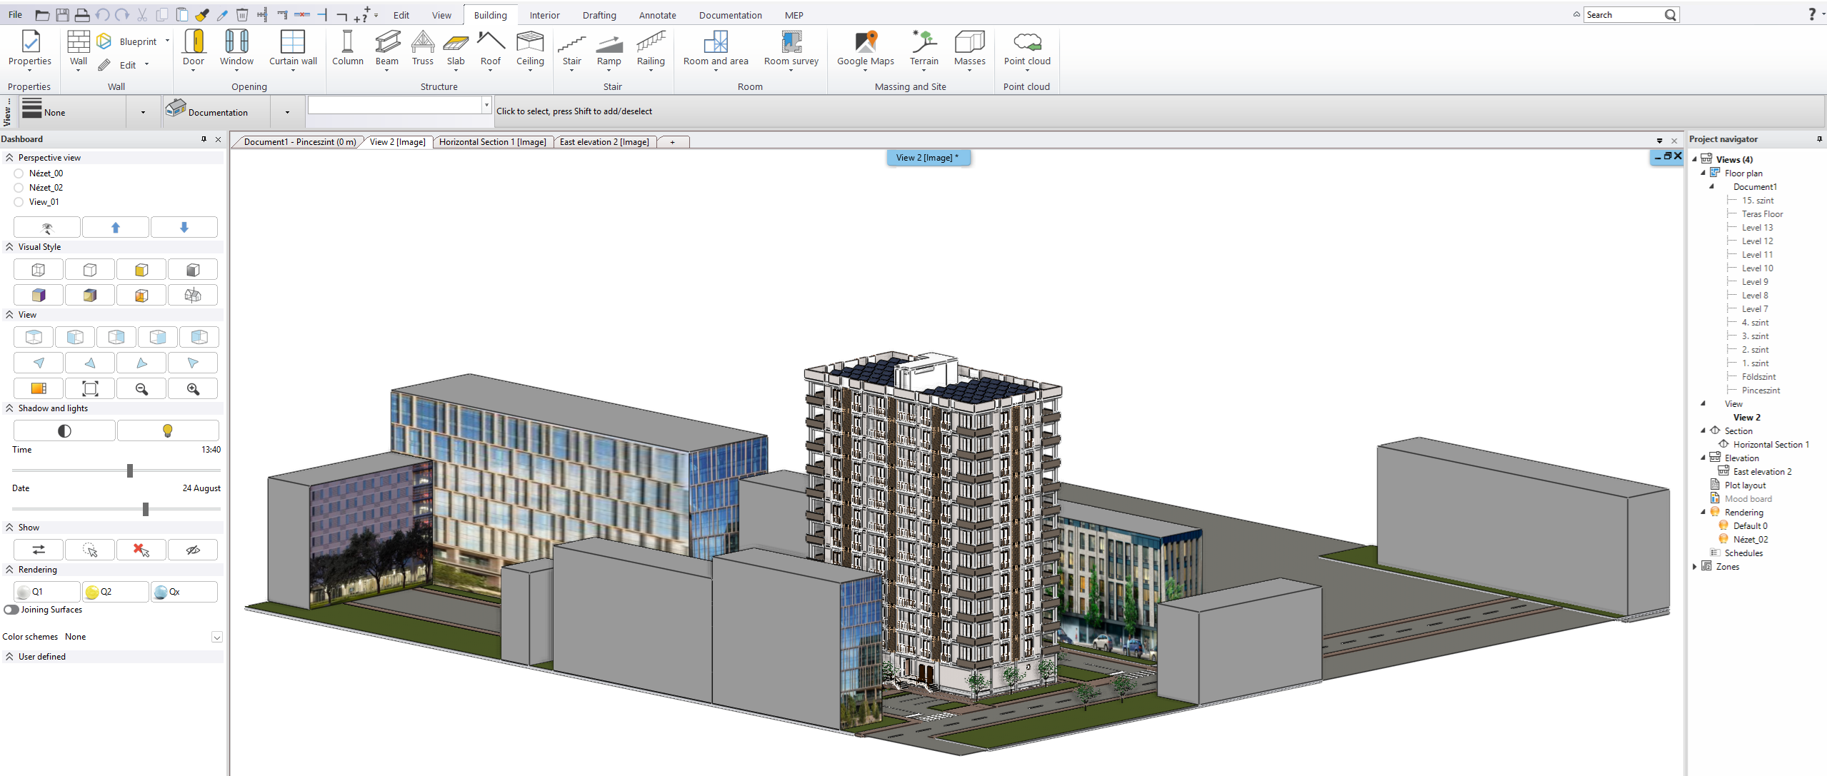The image size is (1827, 776).
Task: Open Level 10 in Project navigator
Action: coord(1757,268)
